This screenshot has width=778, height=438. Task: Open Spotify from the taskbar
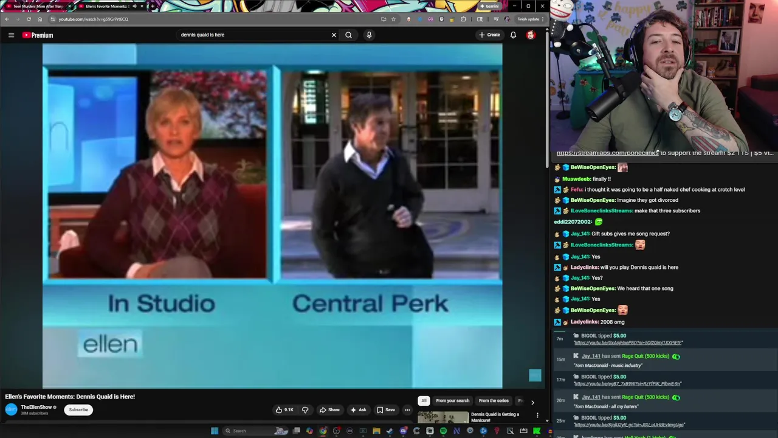pyautogui.click(x=443, y=431)
